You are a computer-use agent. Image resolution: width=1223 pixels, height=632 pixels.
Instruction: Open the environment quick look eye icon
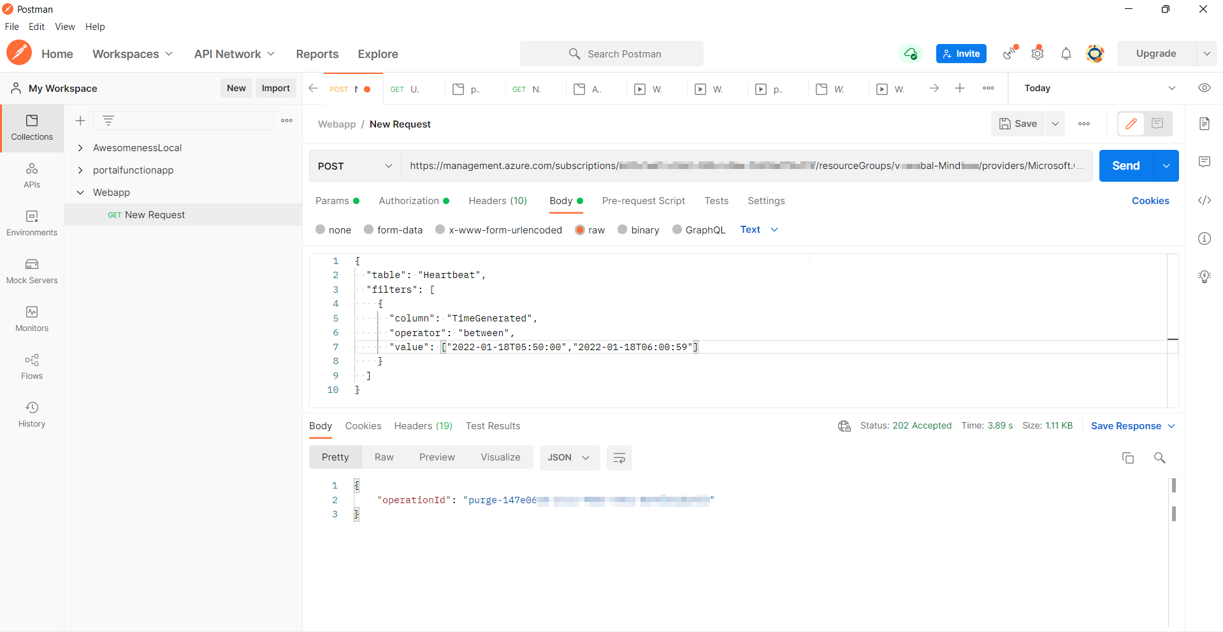1205,88
